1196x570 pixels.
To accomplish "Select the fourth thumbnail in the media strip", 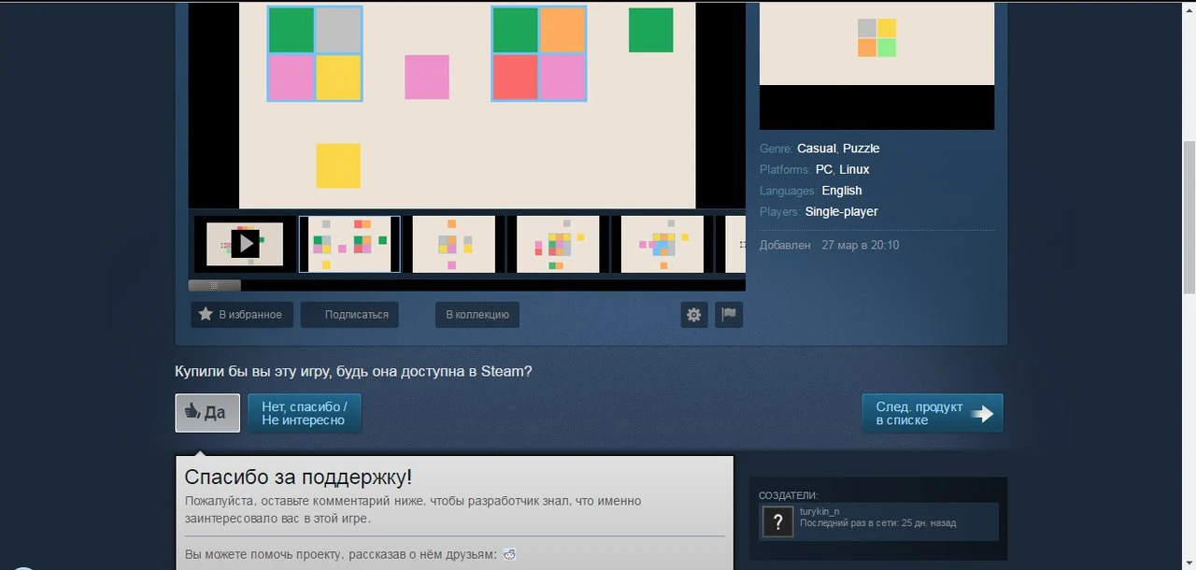I will [x=559, y=244].
